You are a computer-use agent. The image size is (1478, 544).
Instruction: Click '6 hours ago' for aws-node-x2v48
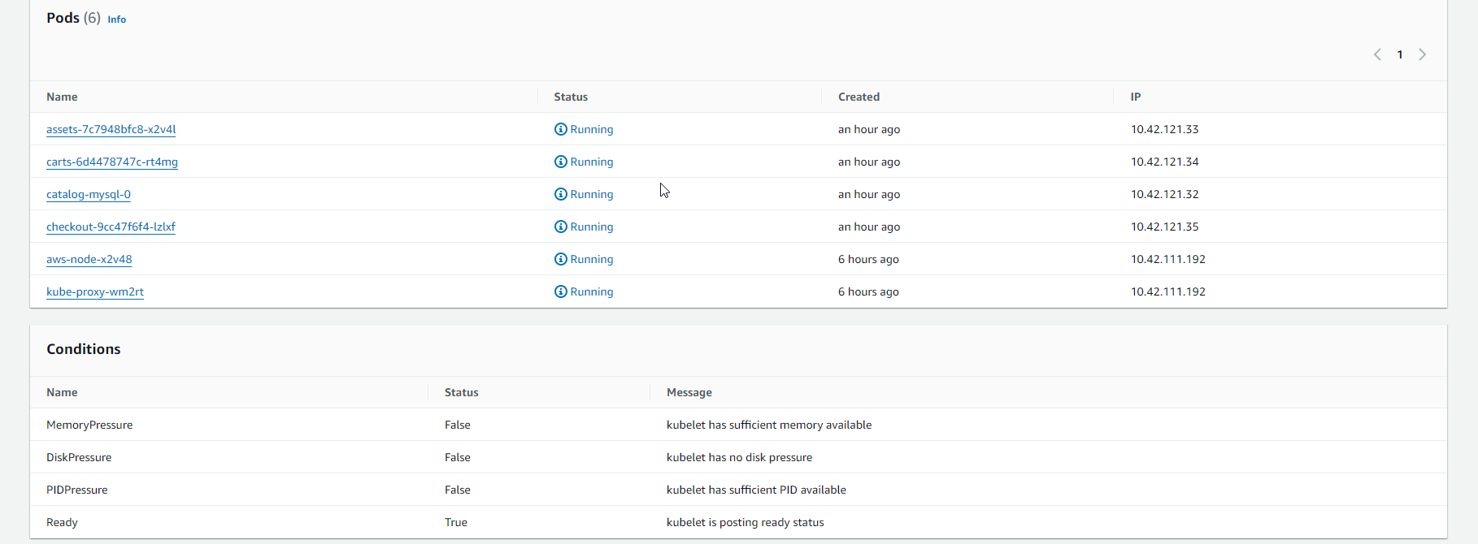868,259
